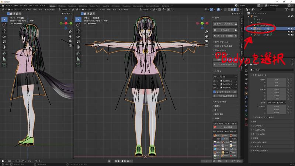Viewport: 295px width, 166px height.
Task: Toggle viewport visibility eye for Hair
Action: coord(289,35)
